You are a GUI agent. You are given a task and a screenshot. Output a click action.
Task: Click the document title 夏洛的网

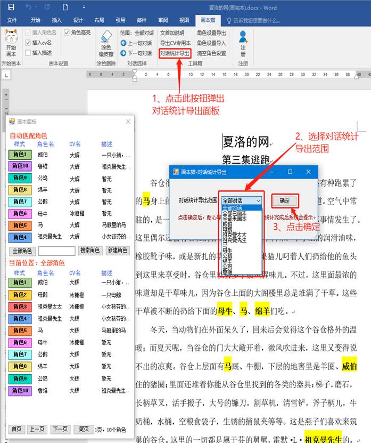click(x=246, y=142)
